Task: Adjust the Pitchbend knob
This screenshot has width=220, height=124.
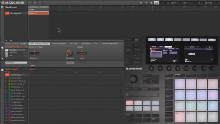Action: click(70, 53)
